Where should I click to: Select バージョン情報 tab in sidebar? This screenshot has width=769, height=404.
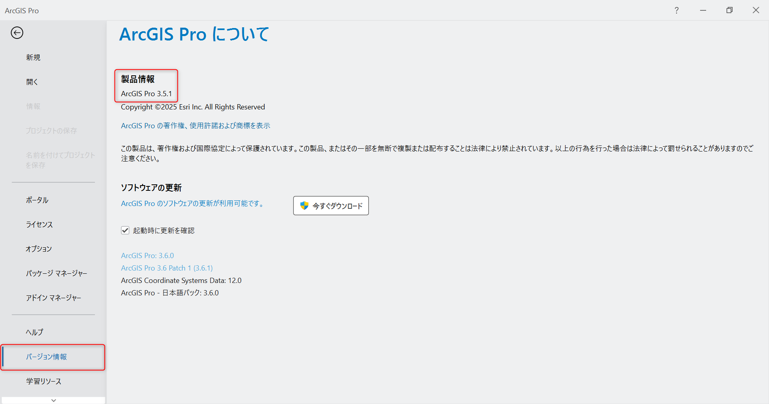pyautogui.click(x=46, y=357)
